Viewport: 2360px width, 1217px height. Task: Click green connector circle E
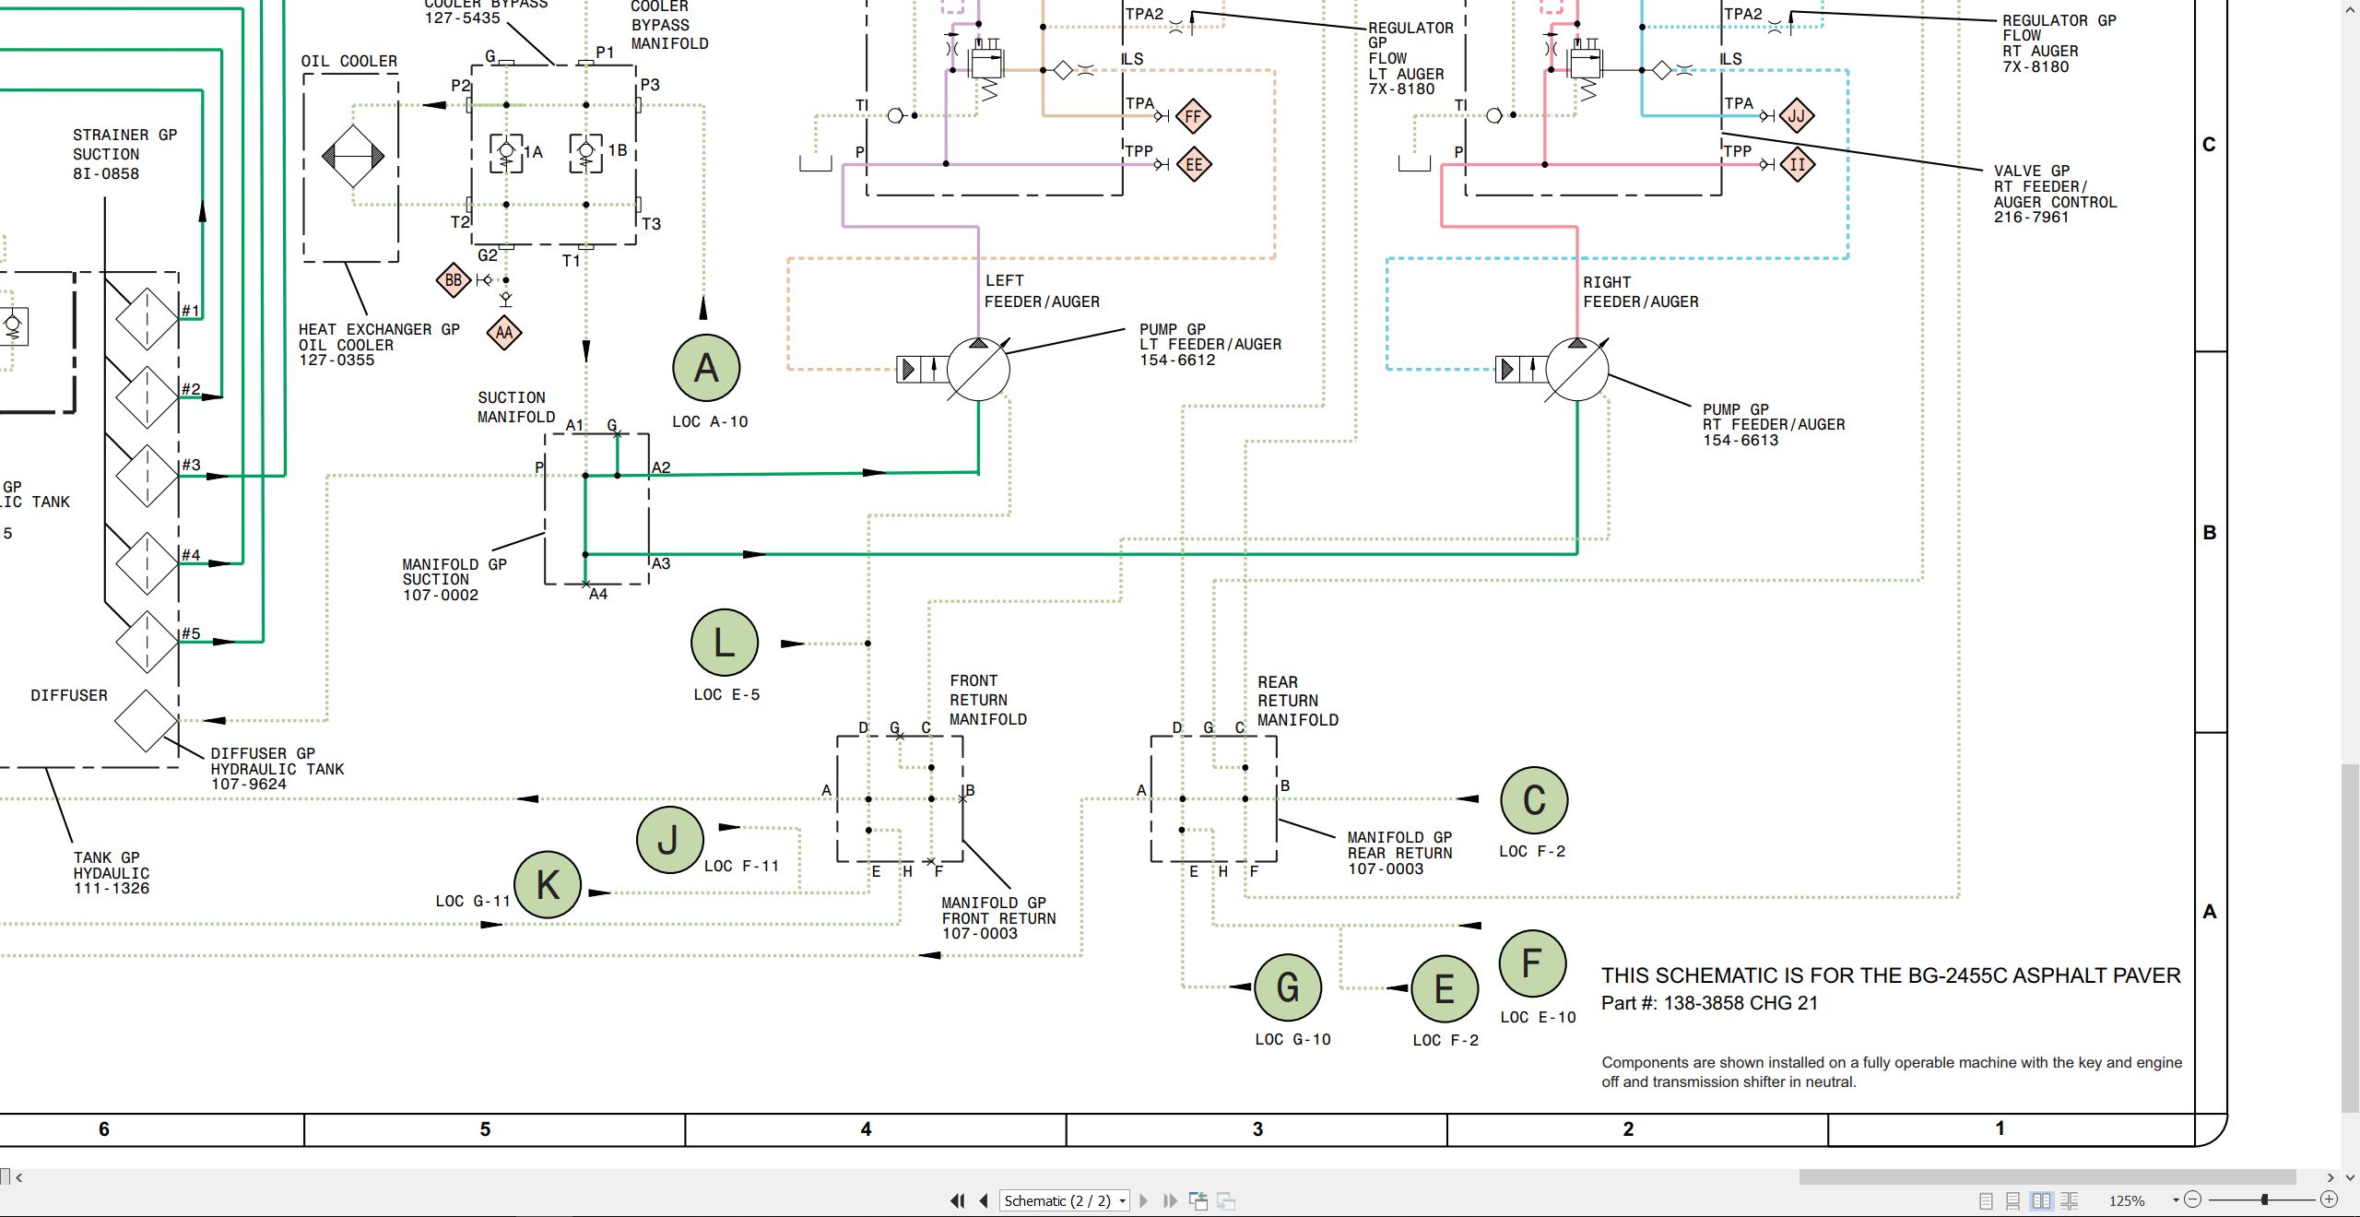[1445, 989]
